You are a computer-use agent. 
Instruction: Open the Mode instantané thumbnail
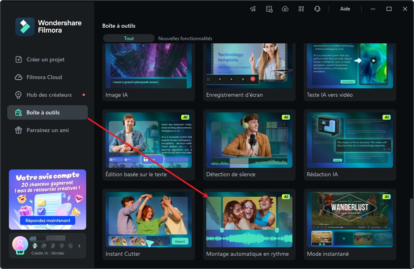coord(350,220)
